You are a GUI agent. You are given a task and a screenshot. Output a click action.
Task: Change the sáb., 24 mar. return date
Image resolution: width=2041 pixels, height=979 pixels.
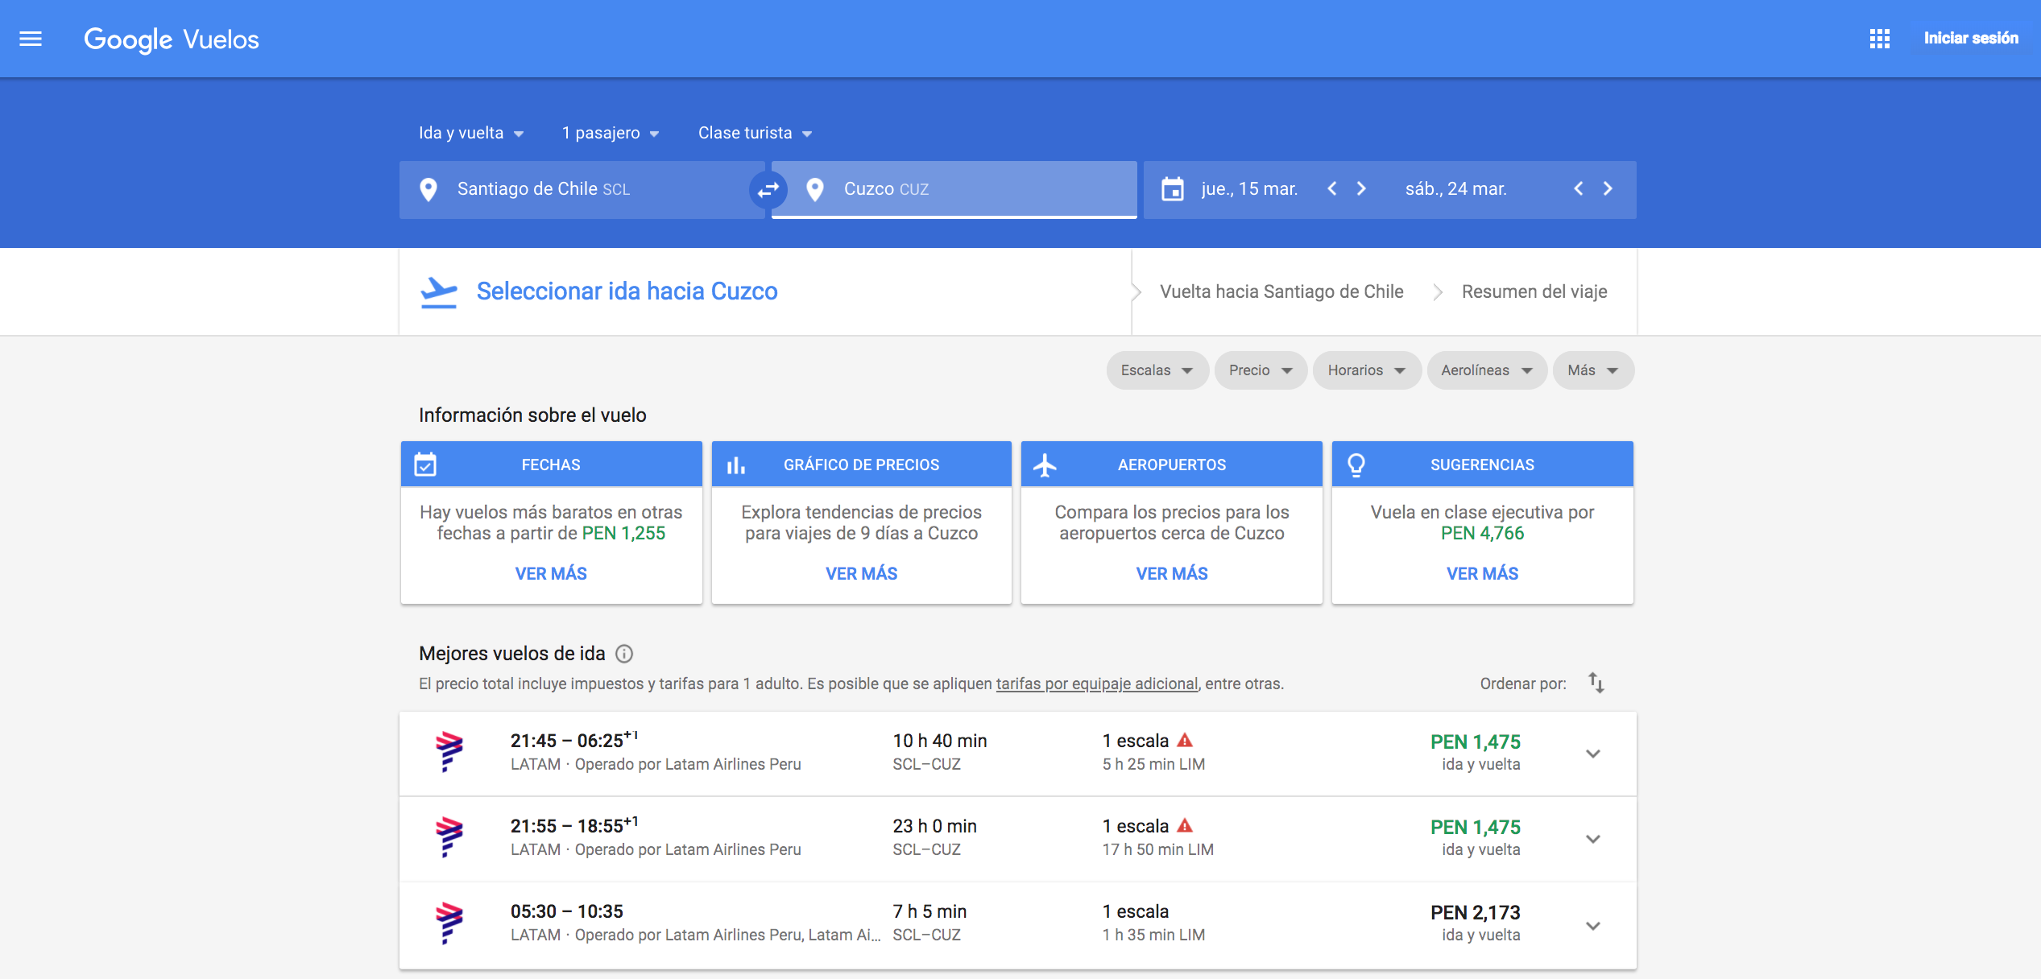point(1455,188)
